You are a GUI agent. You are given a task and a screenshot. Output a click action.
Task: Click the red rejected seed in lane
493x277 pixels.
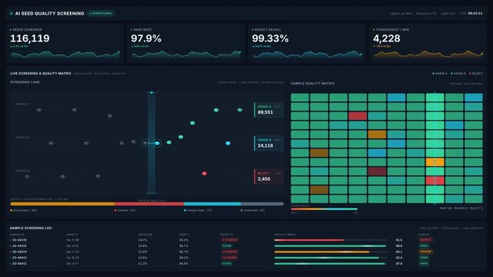tap(205, 173)
